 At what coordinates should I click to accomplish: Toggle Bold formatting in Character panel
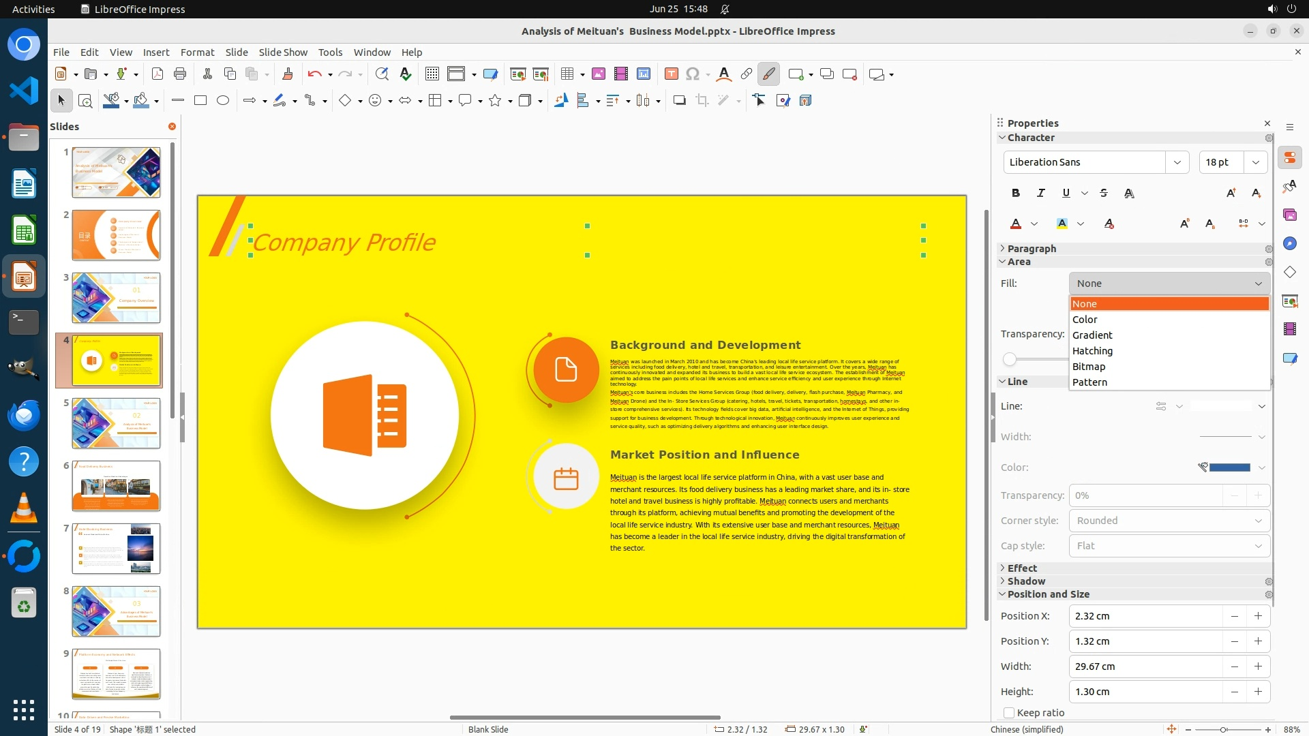tap(1016, 194)
